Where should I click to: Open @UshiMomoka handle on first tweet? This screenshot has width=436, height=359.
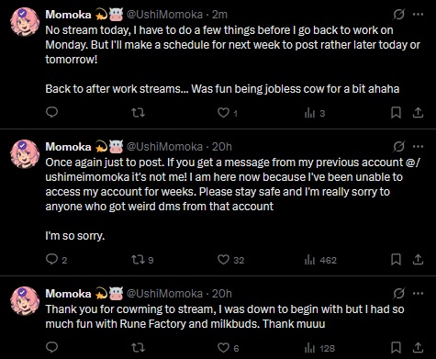(164, 15)
